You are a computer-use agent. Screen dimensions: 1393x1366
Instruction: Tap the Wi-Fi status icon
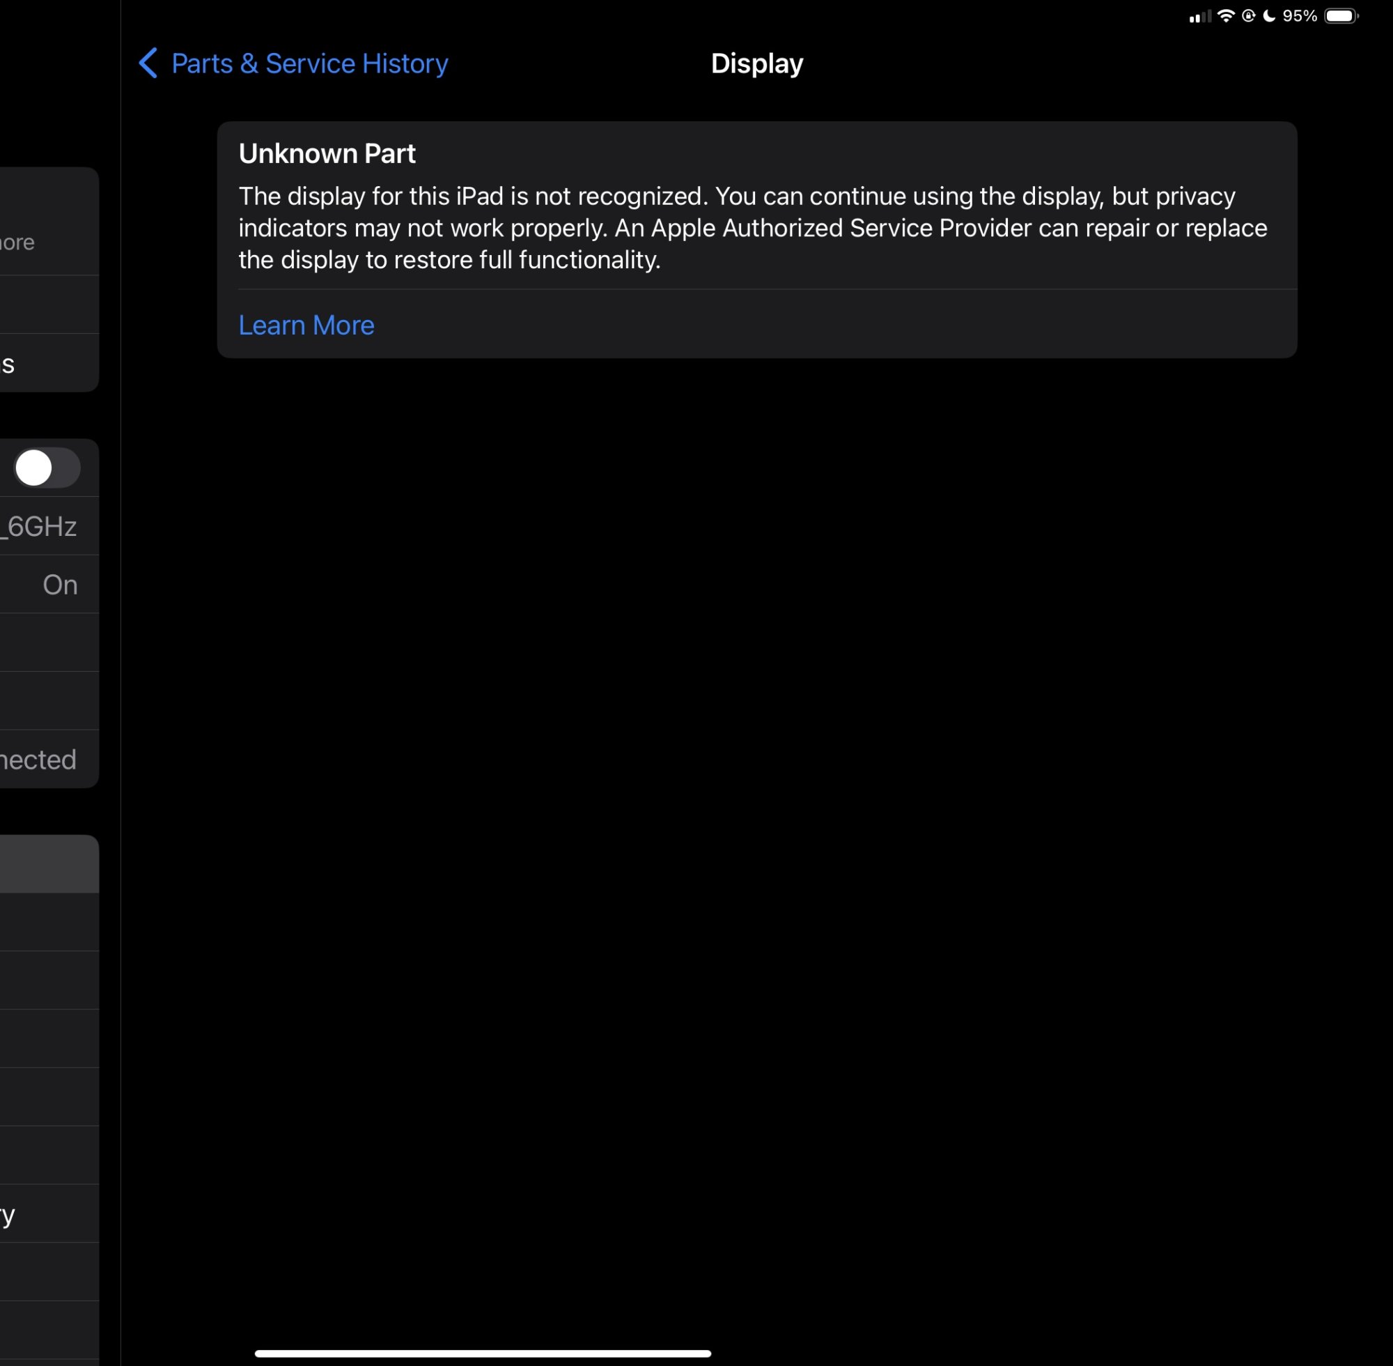click(1225, 16)
